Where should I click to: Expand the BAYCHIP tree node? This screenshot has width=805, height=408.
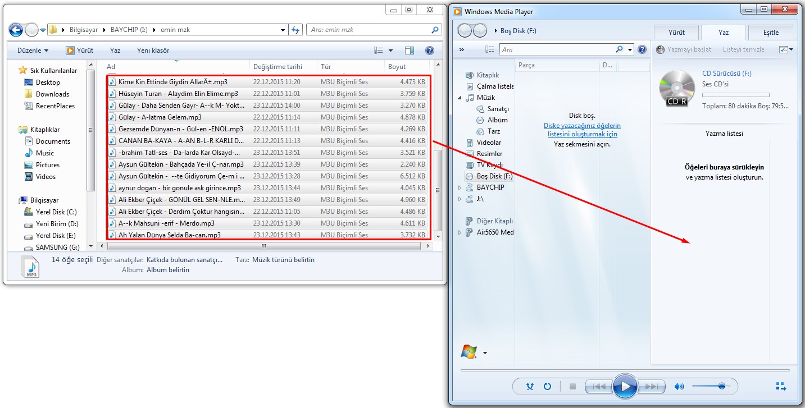[x=460, y=187]
